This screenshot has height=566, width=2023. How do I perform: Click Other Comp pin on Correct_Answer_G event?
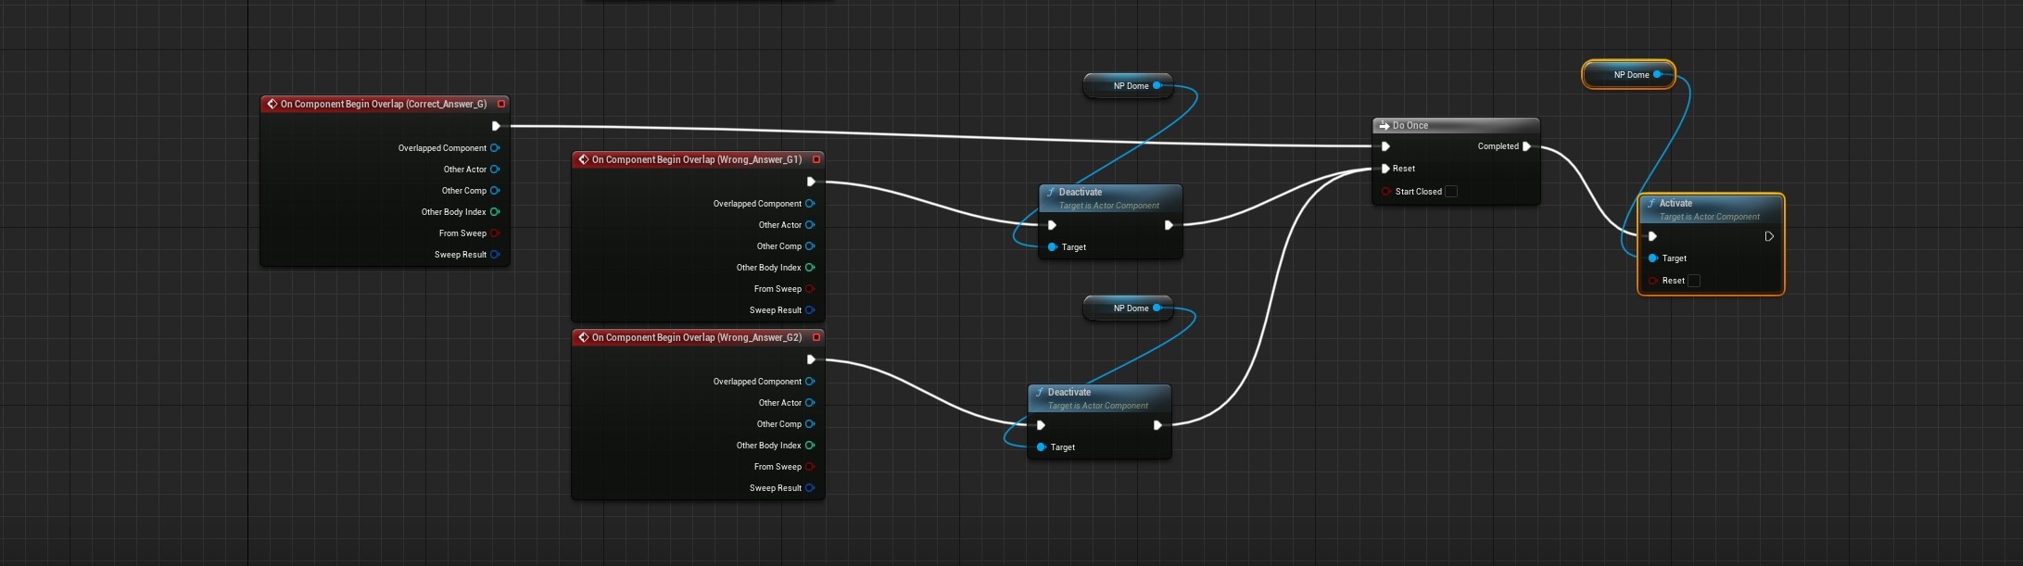pos(495,191)
